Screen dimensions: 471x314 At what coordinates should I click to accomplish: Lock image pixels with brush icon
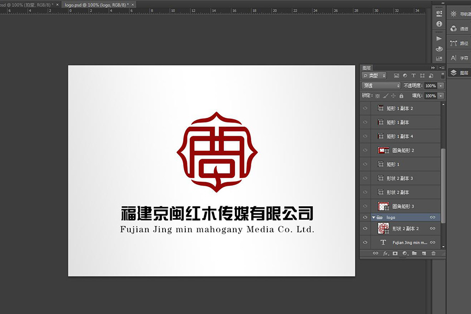coord(386,96)
